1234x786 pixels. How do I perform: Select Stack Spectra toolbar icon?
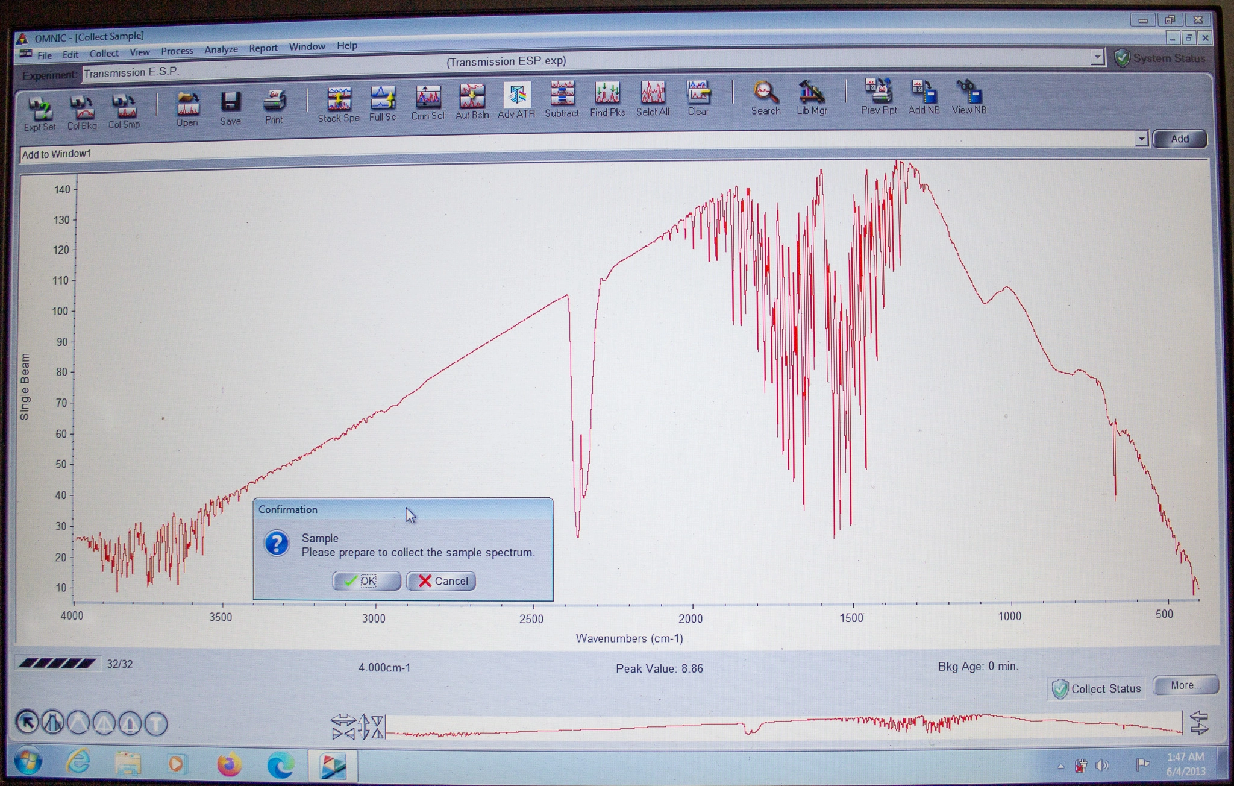(x=339, y=104)
